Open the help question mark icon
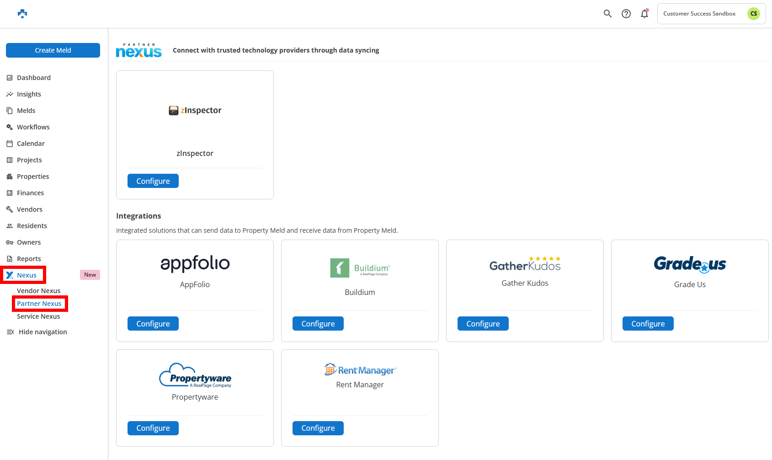The width and height of the screenshot is (772, 460). [x=626, y=14]
